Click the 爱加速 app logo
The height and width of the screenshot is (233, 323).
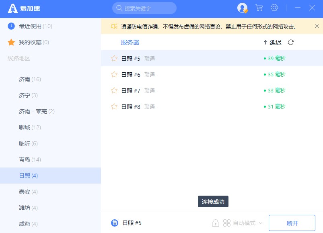click(24, 8)
